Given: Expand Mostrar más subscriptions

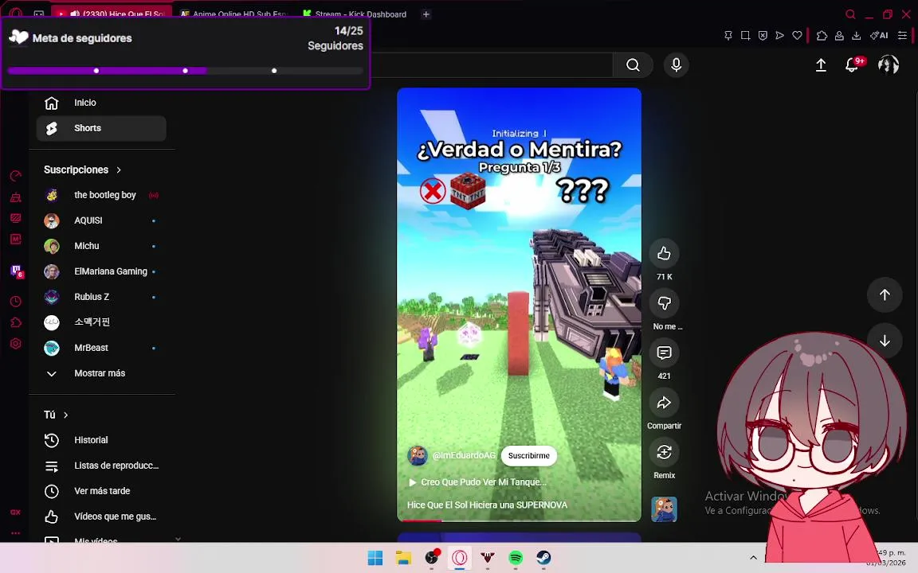Looking at the screenshot, I should [x=101, y=373].
